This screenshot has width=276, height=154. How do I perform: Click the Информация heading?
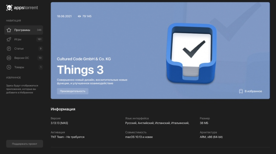[x=63, y=109]
